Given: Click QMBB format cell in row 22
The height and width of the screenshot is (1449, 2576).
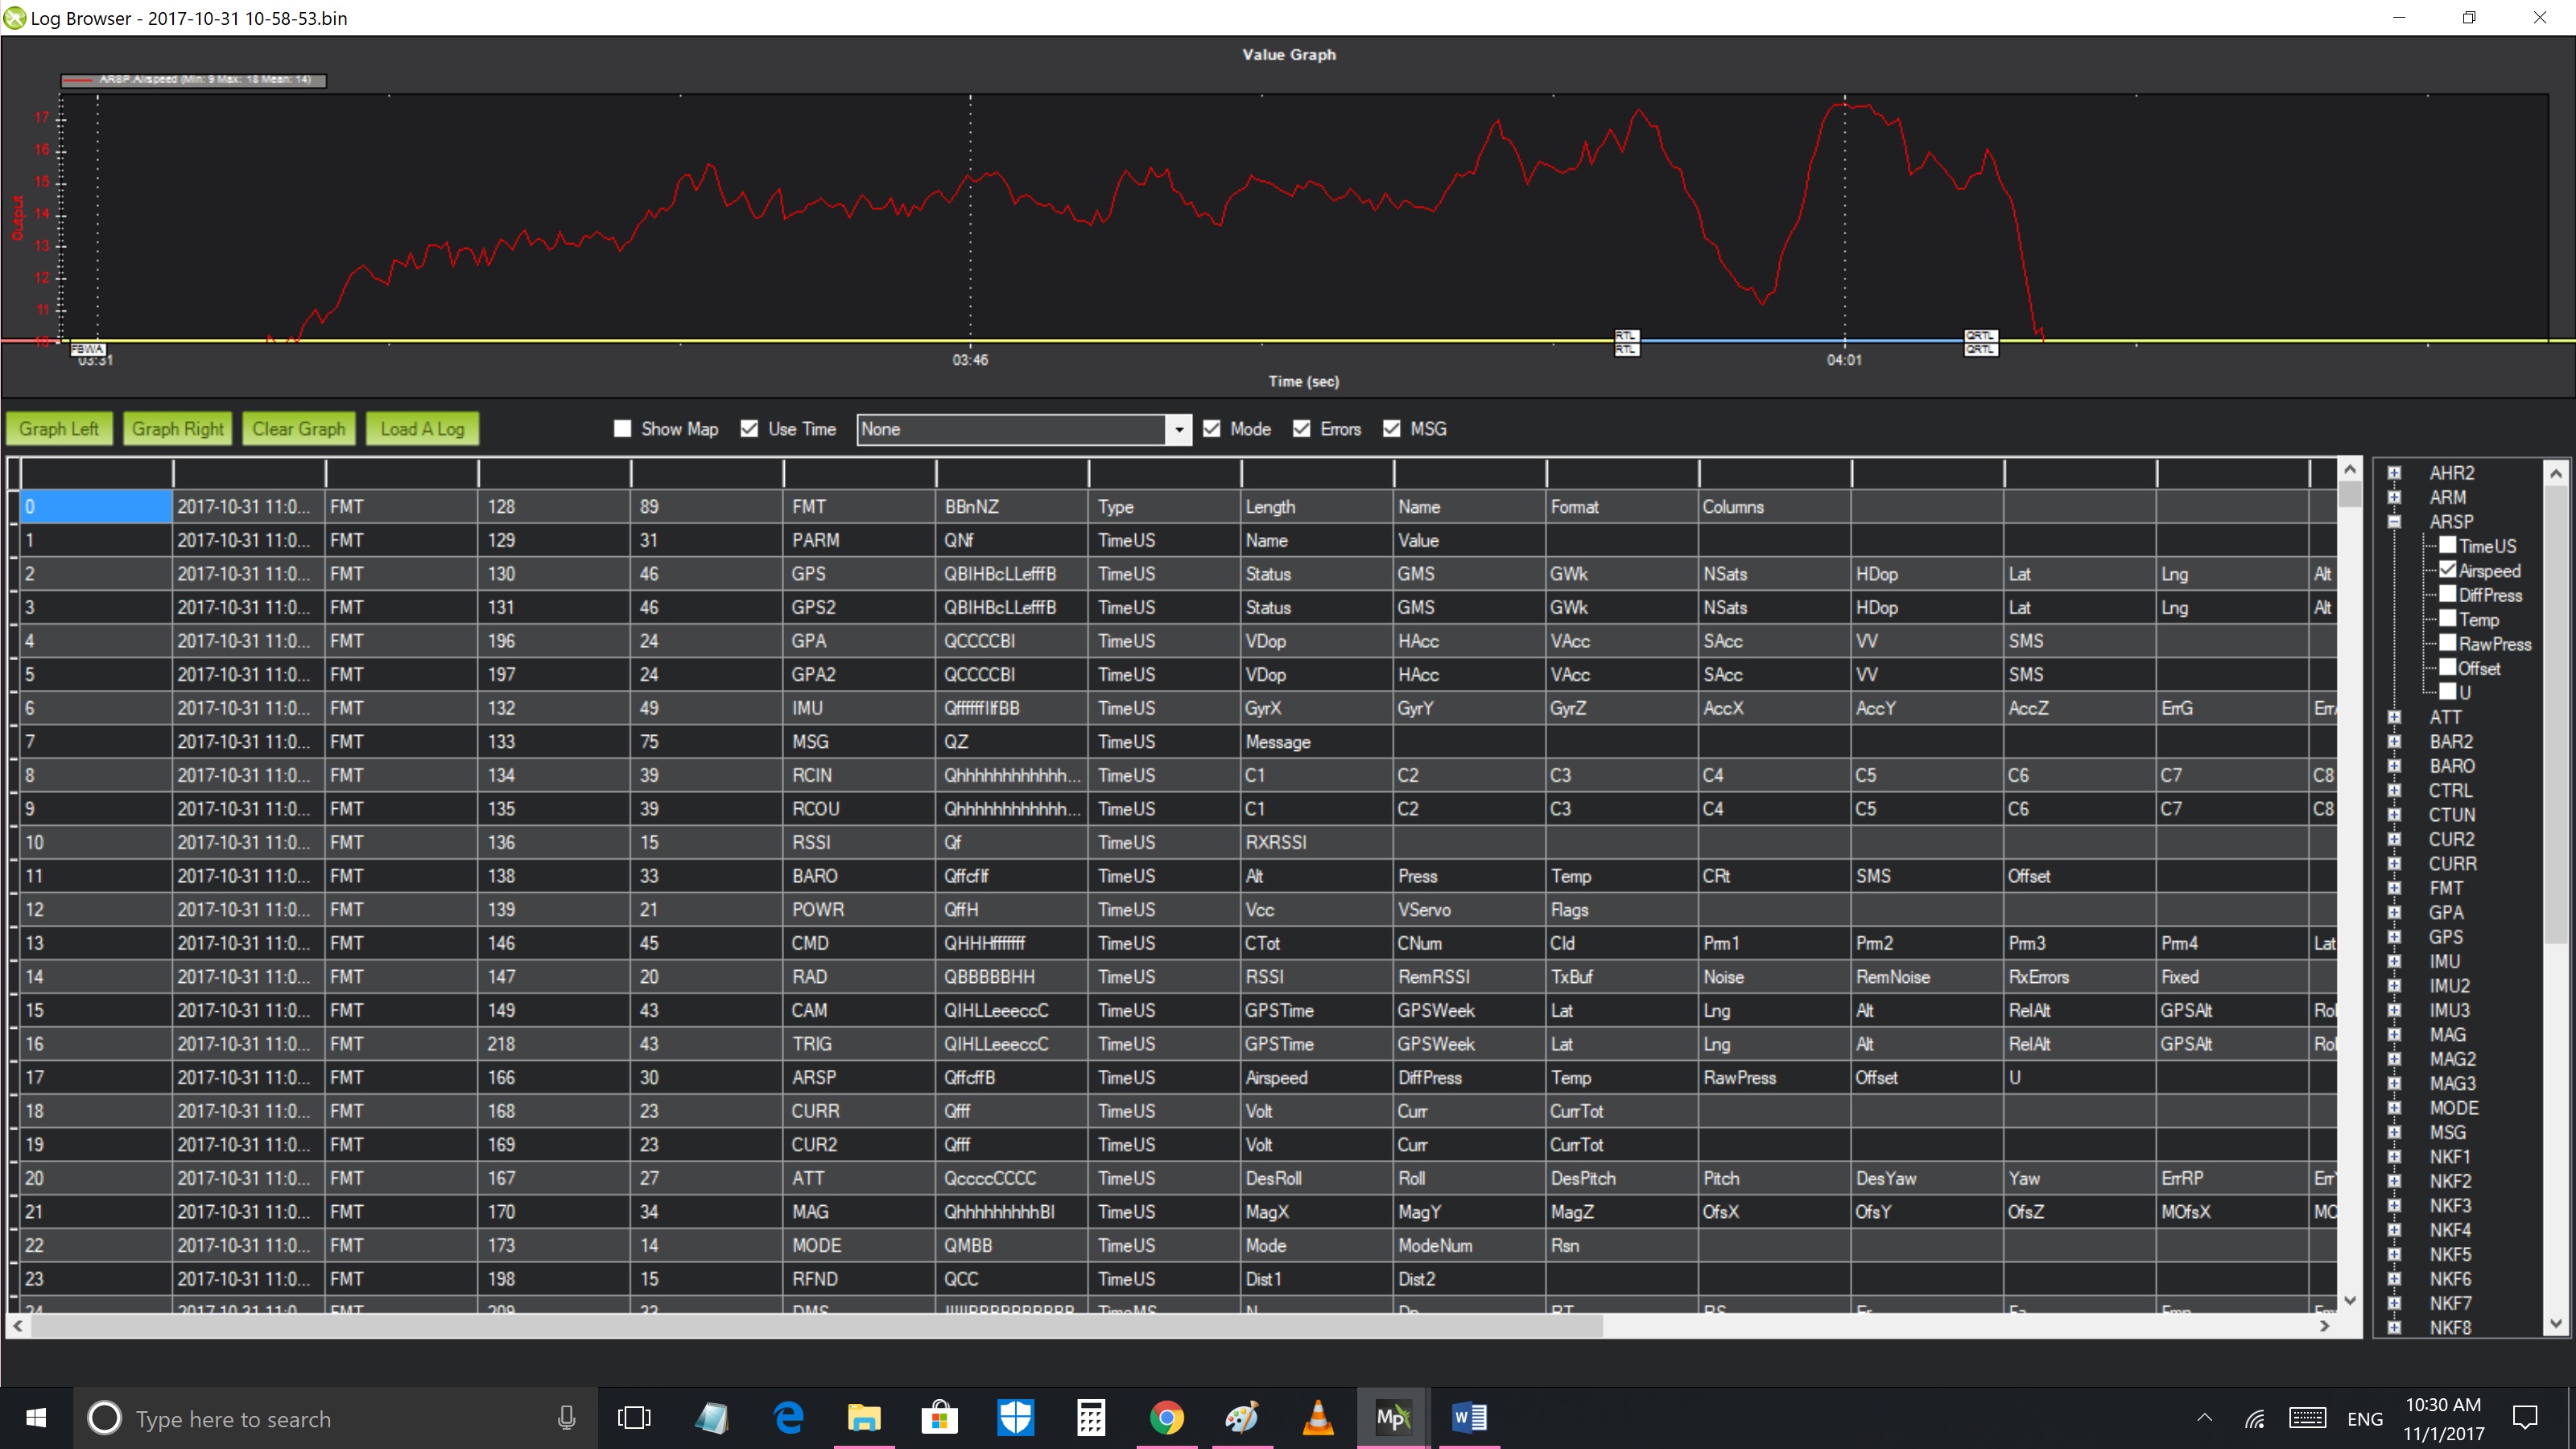Looking at the screenshot, I should pos(1011,1245).
